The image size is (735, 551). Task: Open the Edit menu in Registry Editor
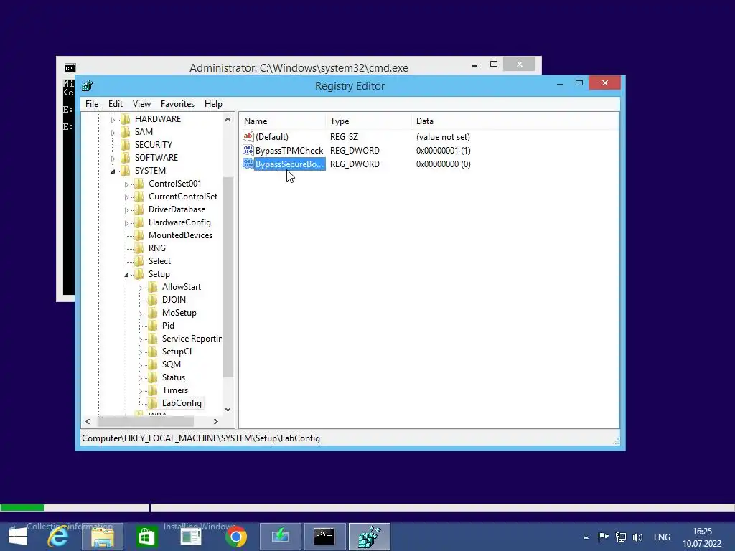pyautogui.click(x=116, y=104)
